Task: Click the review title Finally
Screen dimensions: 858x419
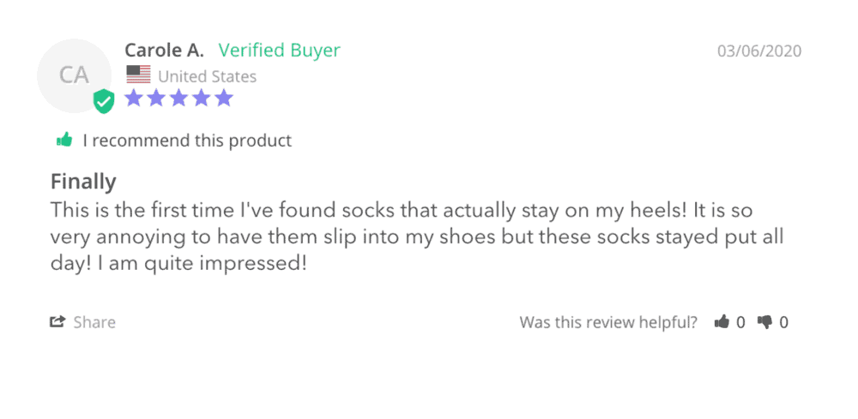Action: click(x=83, y=182)
